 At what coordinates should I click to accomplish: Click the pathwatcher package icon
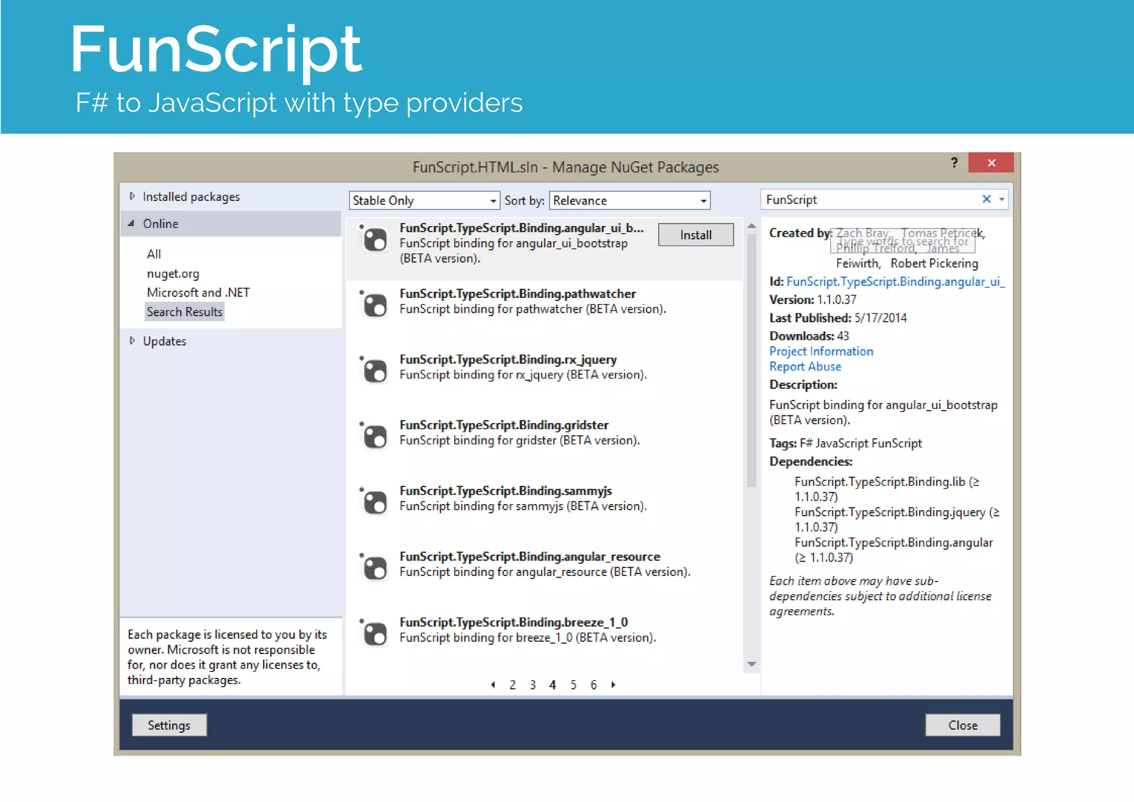pos(374,305)
